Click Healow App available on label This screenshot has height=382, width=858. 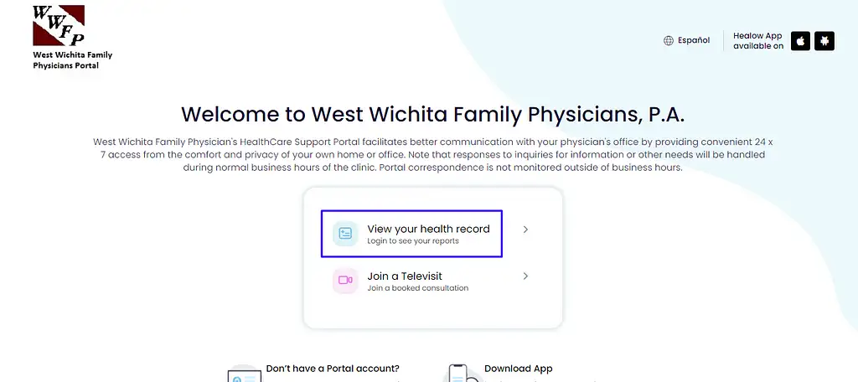pos(757,41)
